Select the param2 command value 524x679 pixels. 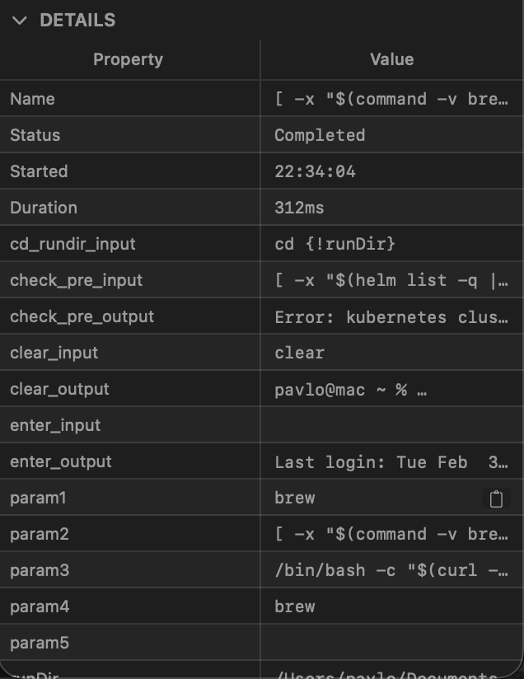point(391,534)
